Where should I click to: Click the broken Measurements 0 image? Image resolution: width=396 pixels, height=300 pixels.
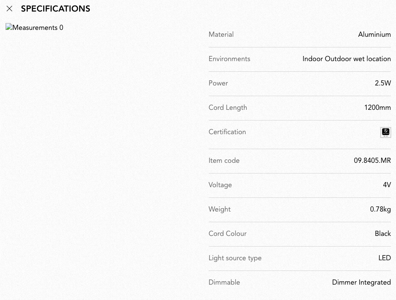34,27
